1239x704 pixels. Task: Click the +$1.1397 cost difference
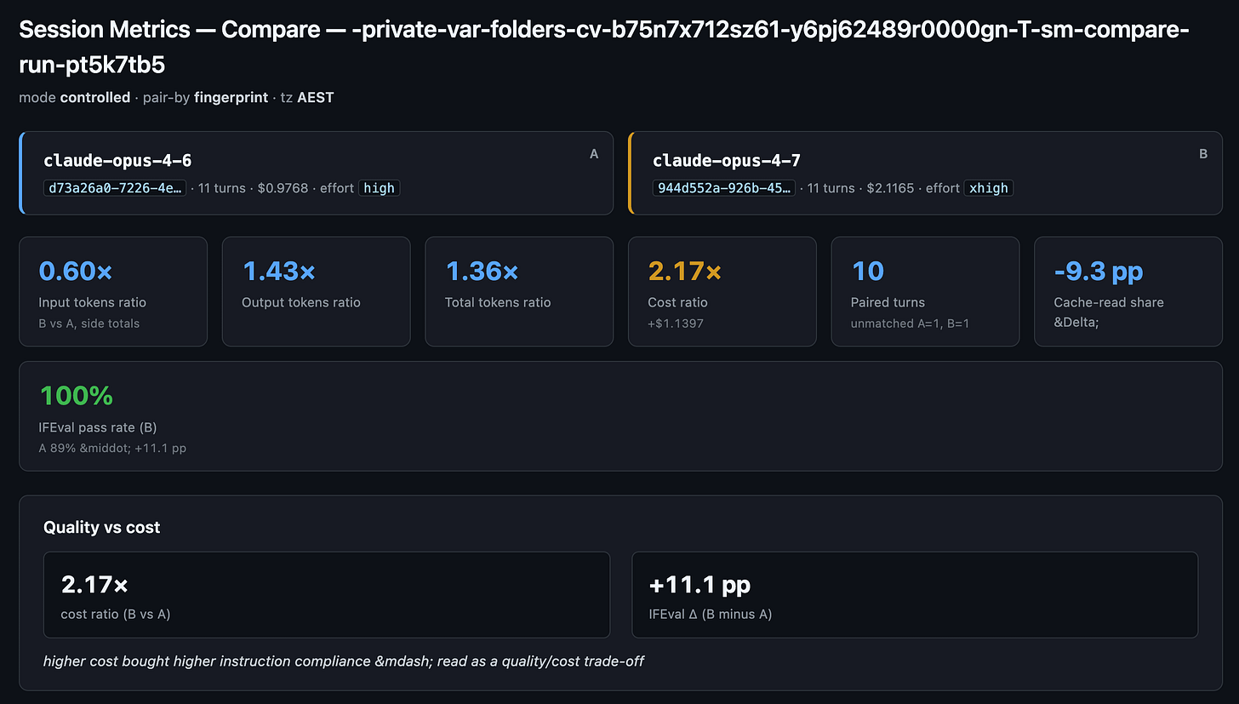pyautogui.click(x=676, y=323)
